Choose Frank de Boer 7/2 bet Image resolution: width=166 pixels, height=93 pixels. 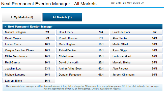[136, 32]
